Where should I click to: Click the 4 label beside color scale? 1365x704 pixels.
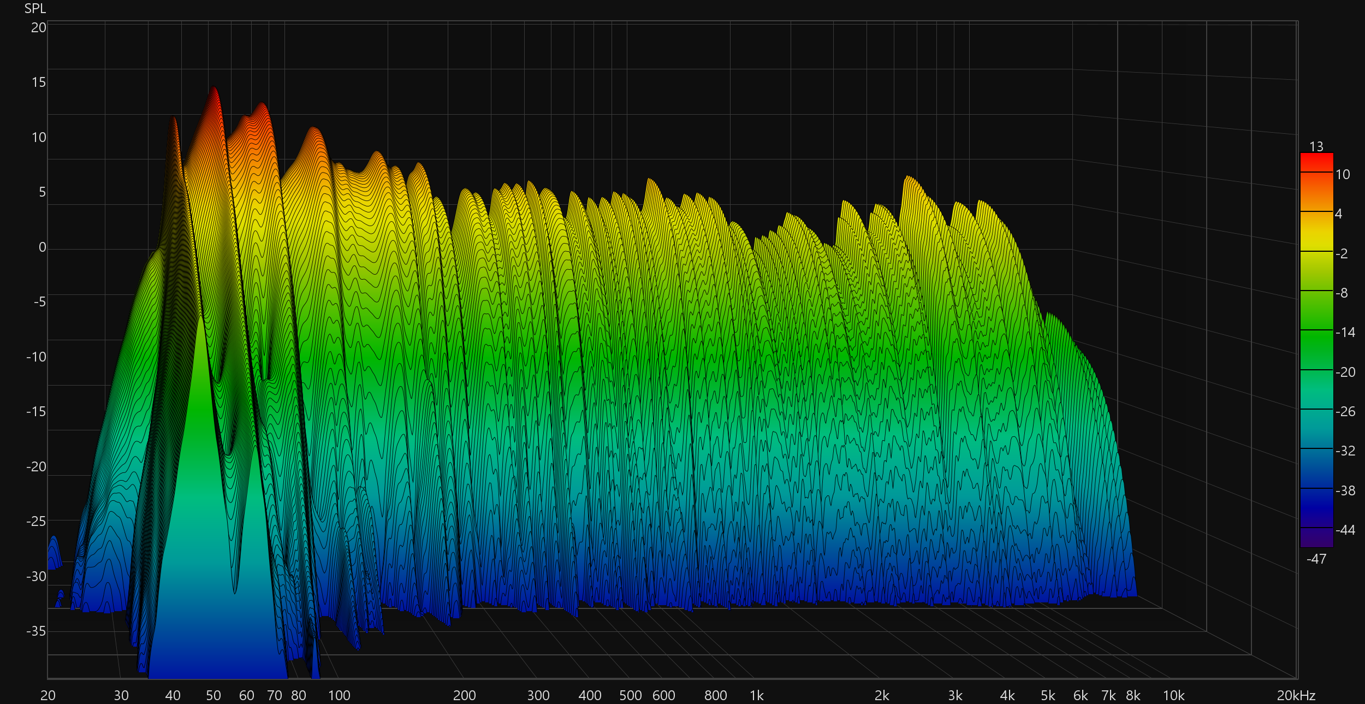click(x=1338, y=214)
